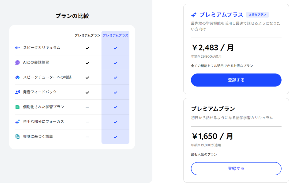Click プレミアムプラス checkmark for 興味に基づく語彙
Image resolution: width=294 pixels, height=187 pixels.
pos(115,137)
